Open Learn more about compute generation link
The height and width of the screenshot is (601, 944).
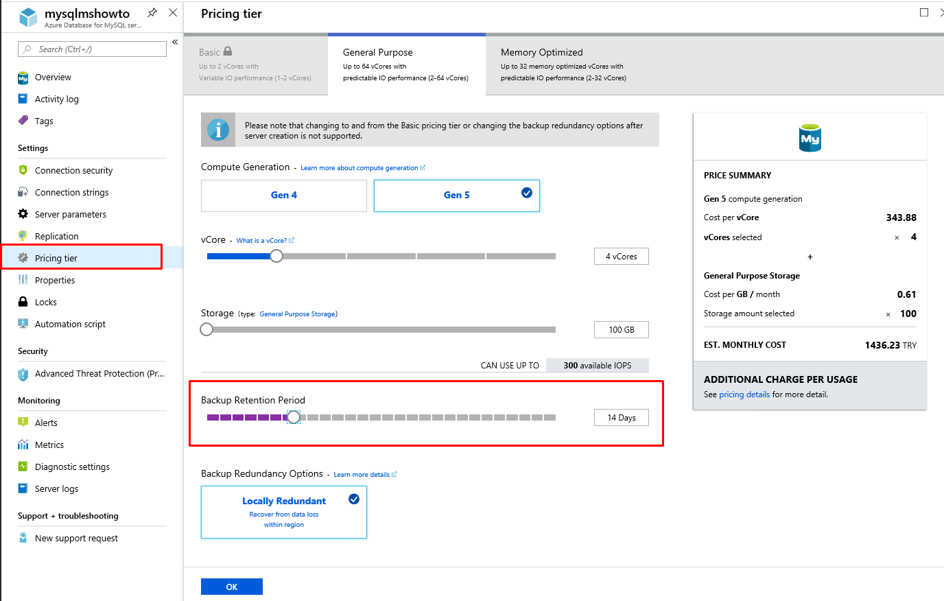[363, 168]
